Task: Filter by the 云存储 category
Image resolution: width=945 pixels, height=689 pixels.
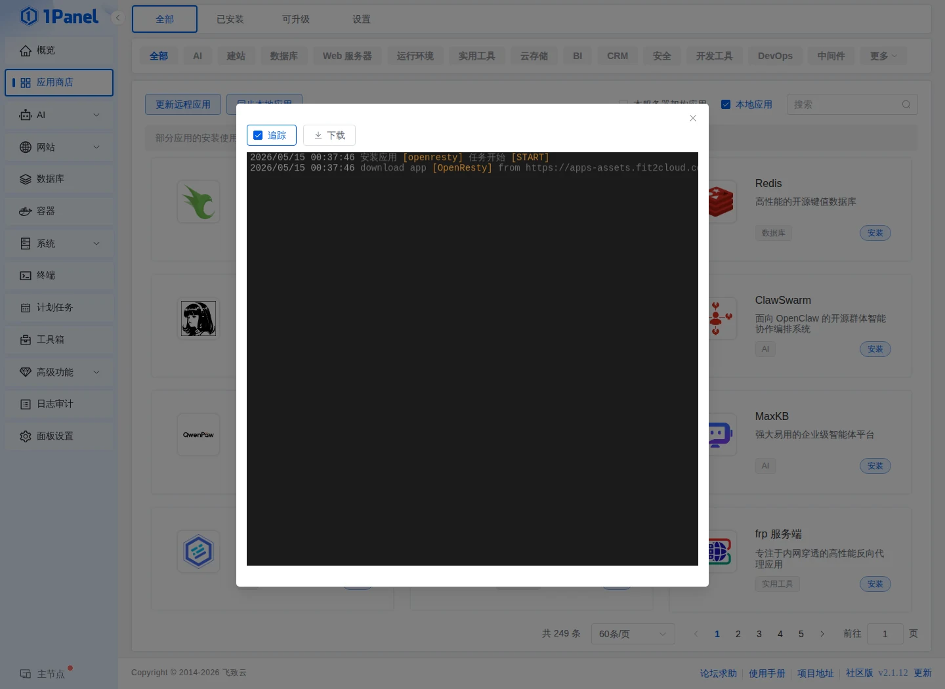Action: [x=534, y=56]
